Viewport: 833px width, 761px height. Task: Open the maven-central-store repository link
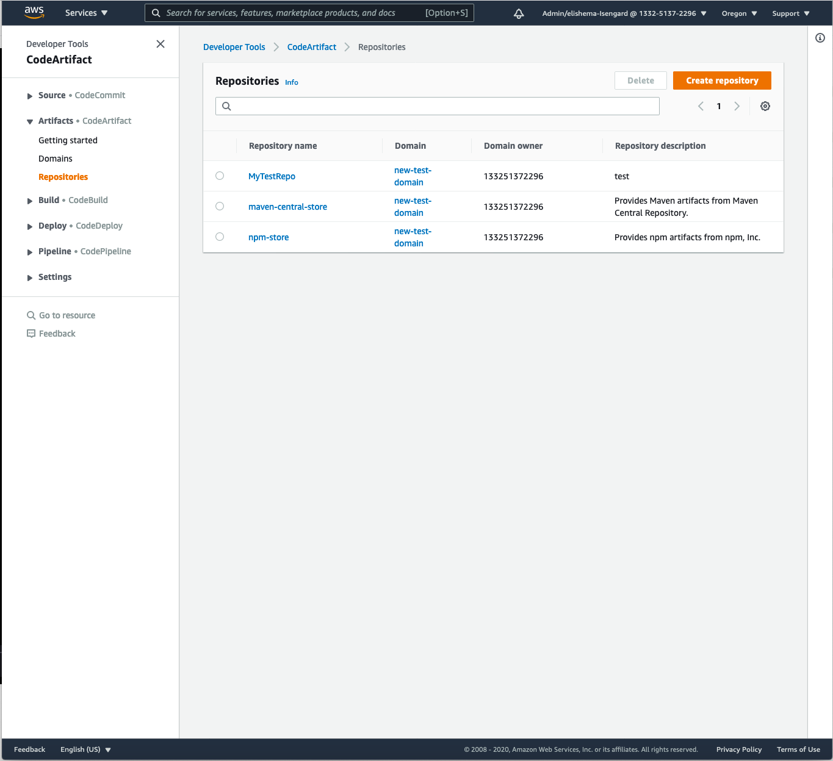(287, 207)
